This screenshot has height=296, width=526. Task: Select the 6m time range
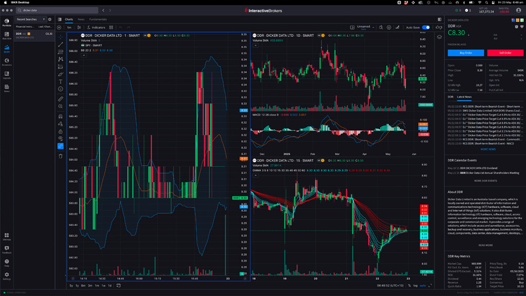point(83,286)
